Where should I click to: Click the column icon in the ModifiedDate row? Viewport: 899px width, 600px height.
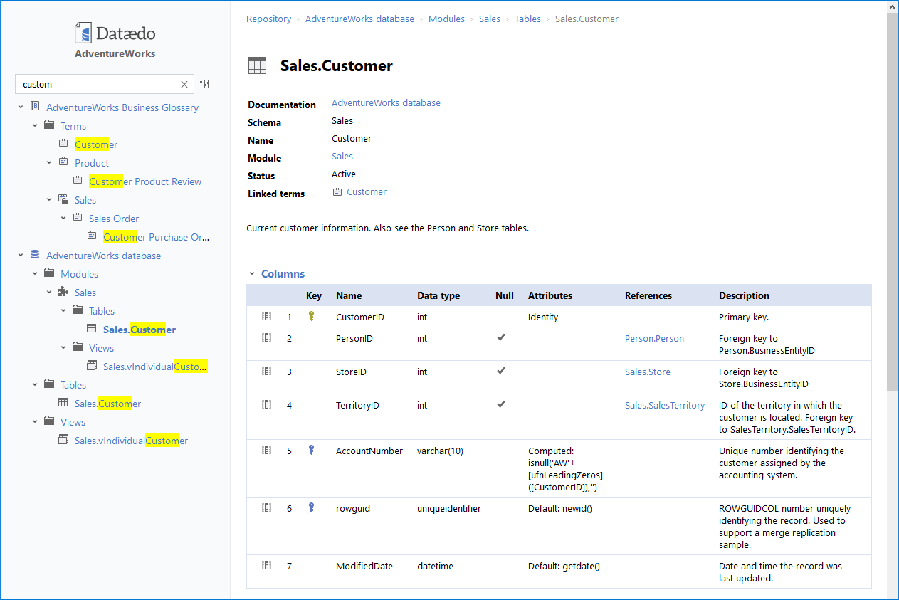267,566
